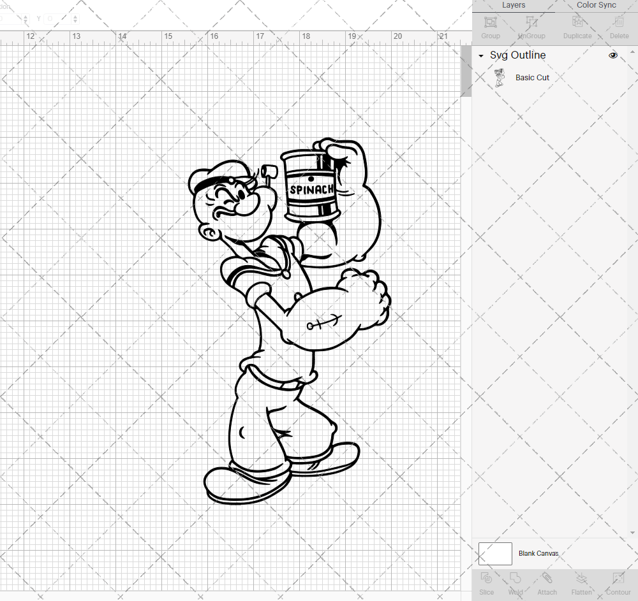The height and width of the screenshot is (601, 638).
Task: Select the Slice tool
Action: point(486,583)
